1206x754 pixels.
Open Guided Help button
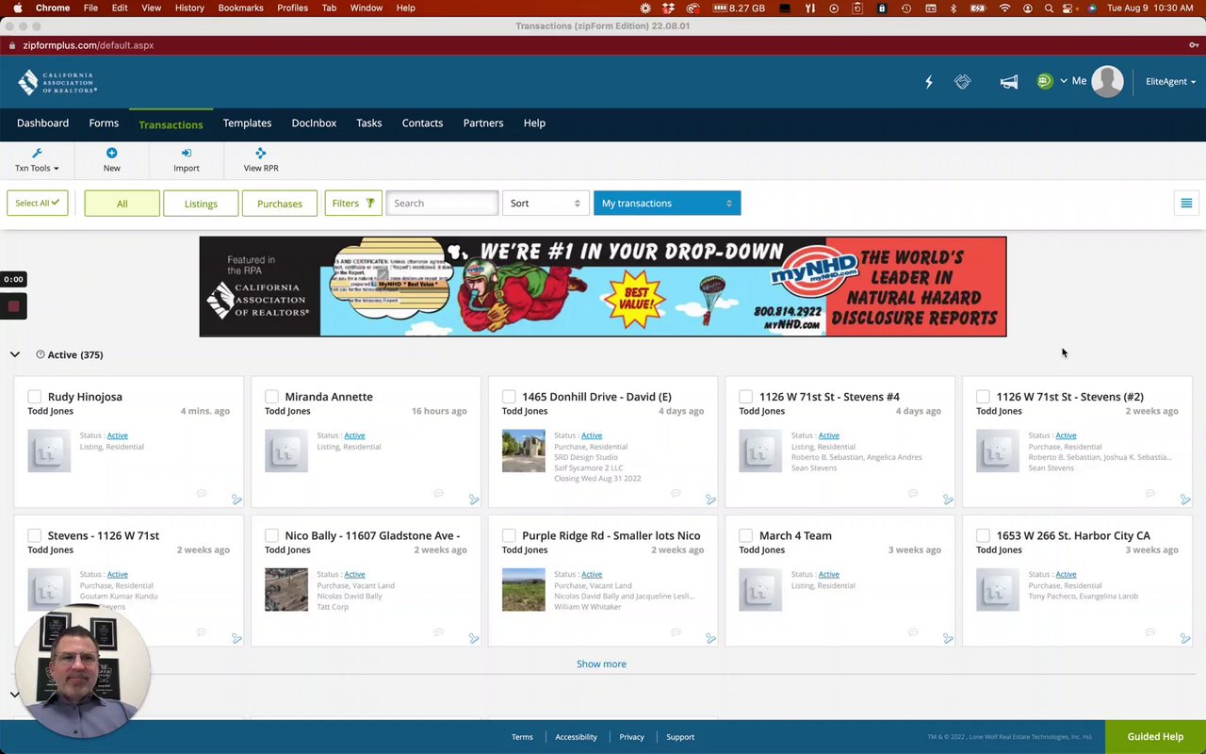[x=1155, y=737]
